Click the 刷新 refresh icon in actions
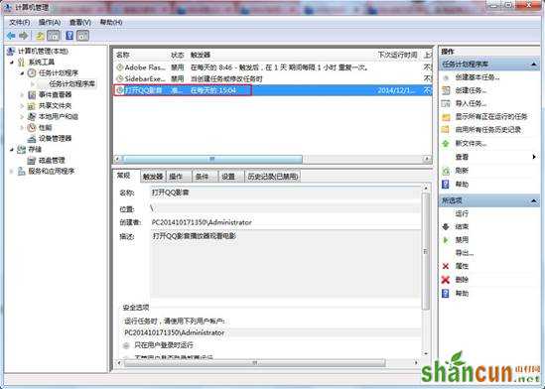This screenshot has width=545, height=389. [446, 171]
